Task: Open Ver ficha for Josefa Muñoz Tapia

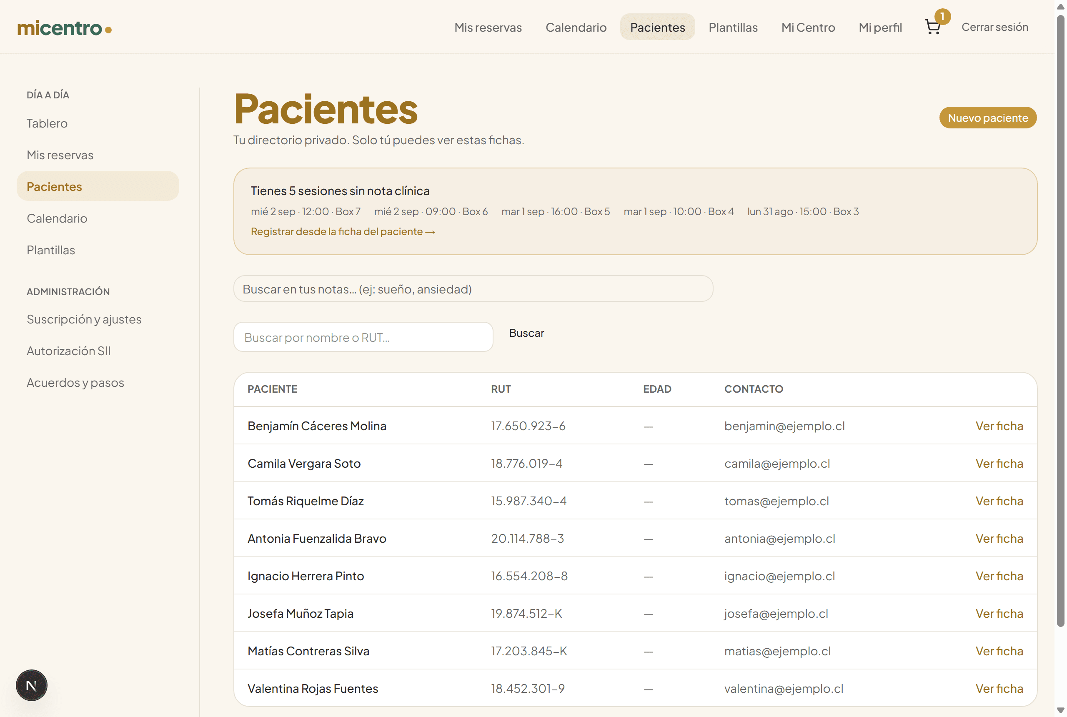Action: 999,613
